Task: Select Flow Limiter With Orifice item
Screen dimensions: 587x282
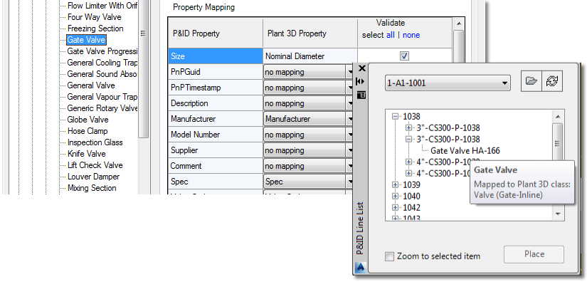Action: (x=102, y=6)
